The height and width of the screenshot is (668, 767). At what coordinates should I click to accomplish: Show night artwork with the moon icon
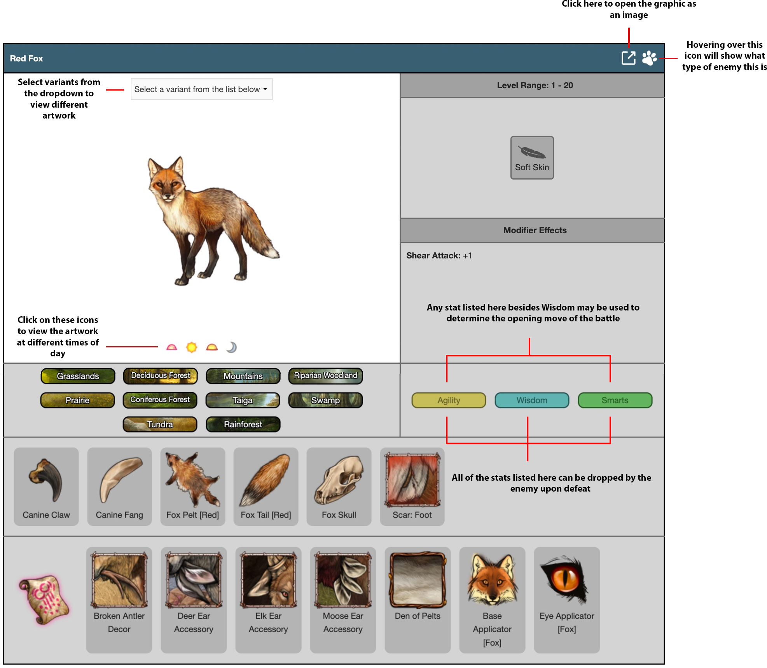(231, 347)
